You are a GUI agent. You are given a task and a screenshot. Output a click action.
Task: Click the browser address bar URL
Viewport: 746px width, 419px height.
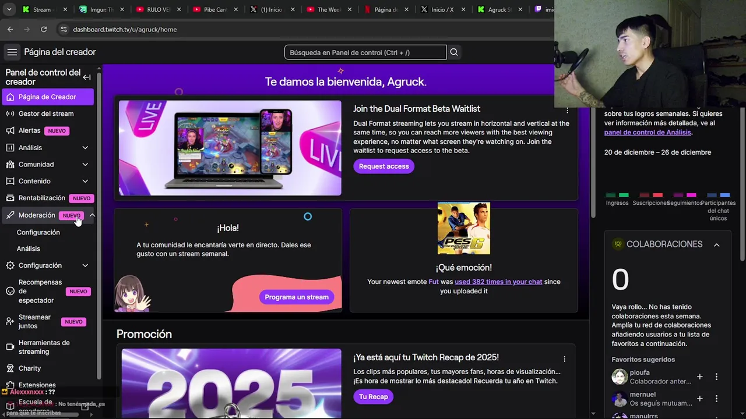(x=125, y=29)
